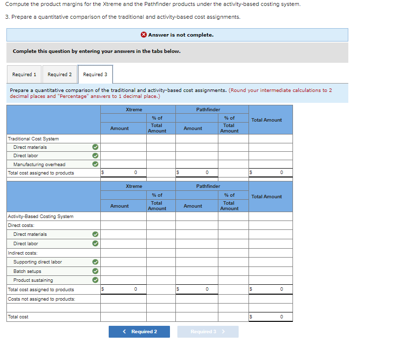The height and width of the screenshot is (353, 416).
Task: Click green check beside ABC Direct labor
Action: click(95, 243)
